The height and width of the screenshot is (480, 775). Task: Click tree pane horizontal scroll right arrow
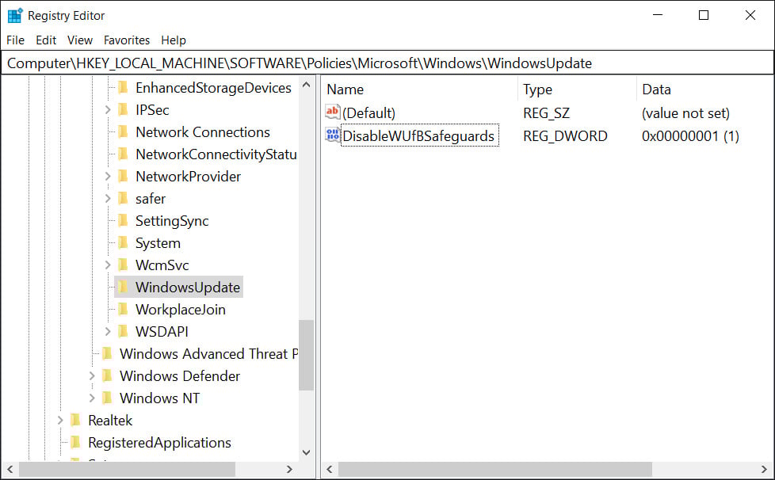click(x=290, y=469)
